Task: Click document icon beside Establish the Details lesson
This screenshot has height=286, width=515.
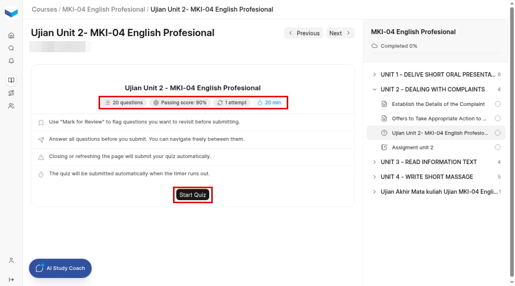Action: coord(384,104)
